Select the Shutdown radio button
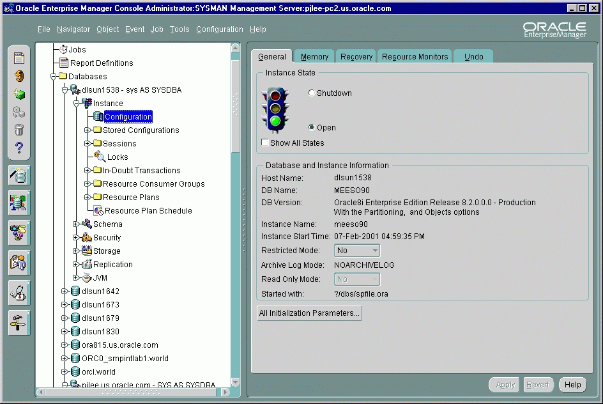 (312, 93)
